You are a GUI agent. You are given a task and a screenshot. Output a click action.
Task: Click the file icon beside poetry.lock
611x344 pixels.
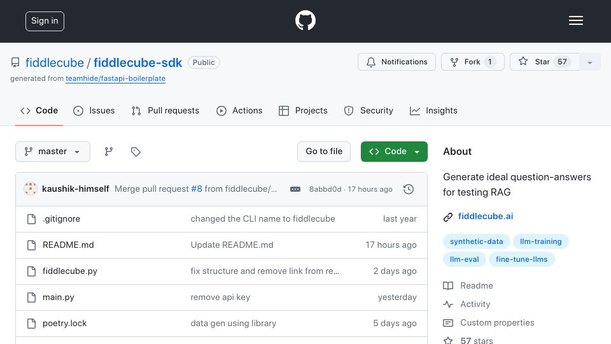pos(32,324)
